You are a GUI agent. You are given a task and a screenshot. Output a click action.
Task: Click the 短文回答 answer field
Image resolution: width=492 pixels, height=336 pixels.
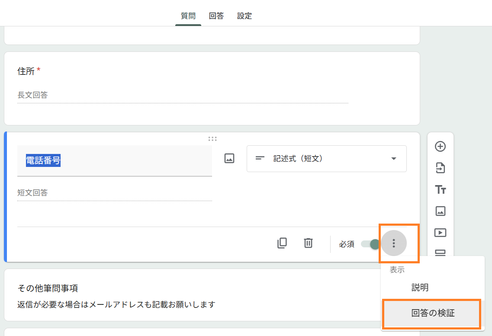[87, 193]
